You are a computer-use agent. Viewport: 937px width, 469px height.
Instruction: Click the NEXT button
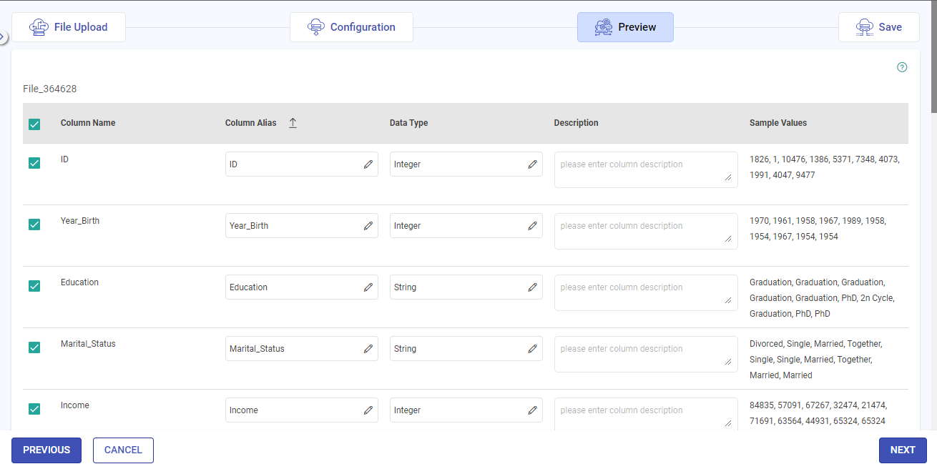(903, 450)
